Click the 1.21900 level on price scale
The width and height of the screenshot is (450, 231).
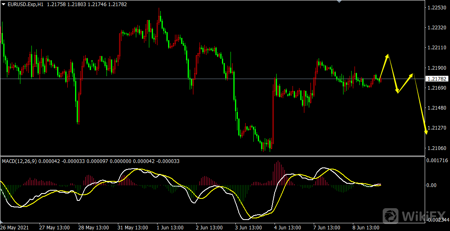[x=436, y=68]
